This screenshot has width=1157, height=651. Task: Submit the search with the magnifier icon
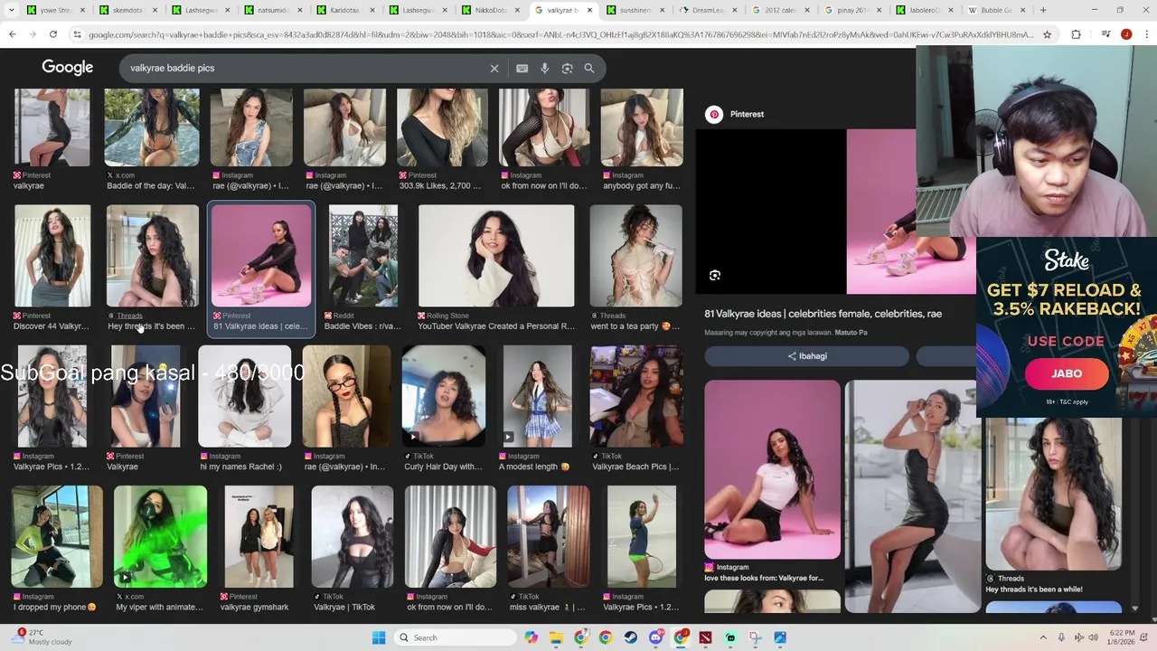point(589,68)
